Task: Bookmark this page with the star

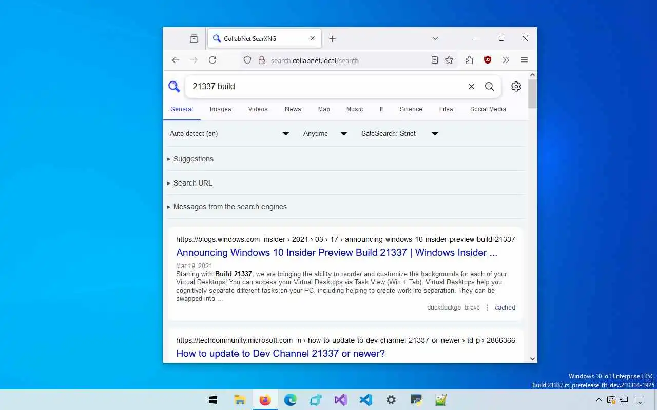Action: point(449,60)
